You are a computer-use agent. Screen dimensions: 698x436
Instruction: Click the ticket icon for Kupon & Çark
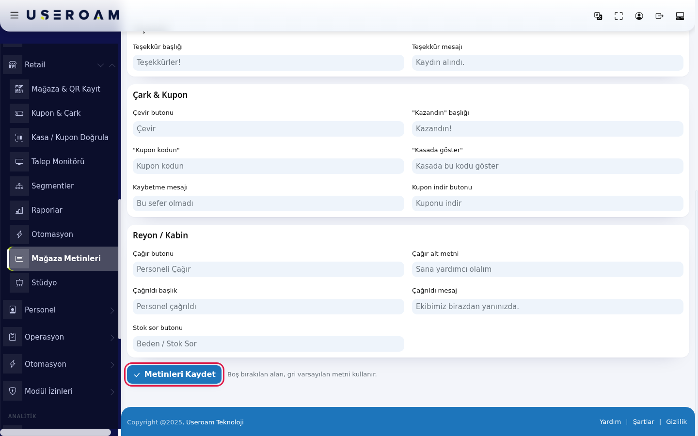pos(19,113)
